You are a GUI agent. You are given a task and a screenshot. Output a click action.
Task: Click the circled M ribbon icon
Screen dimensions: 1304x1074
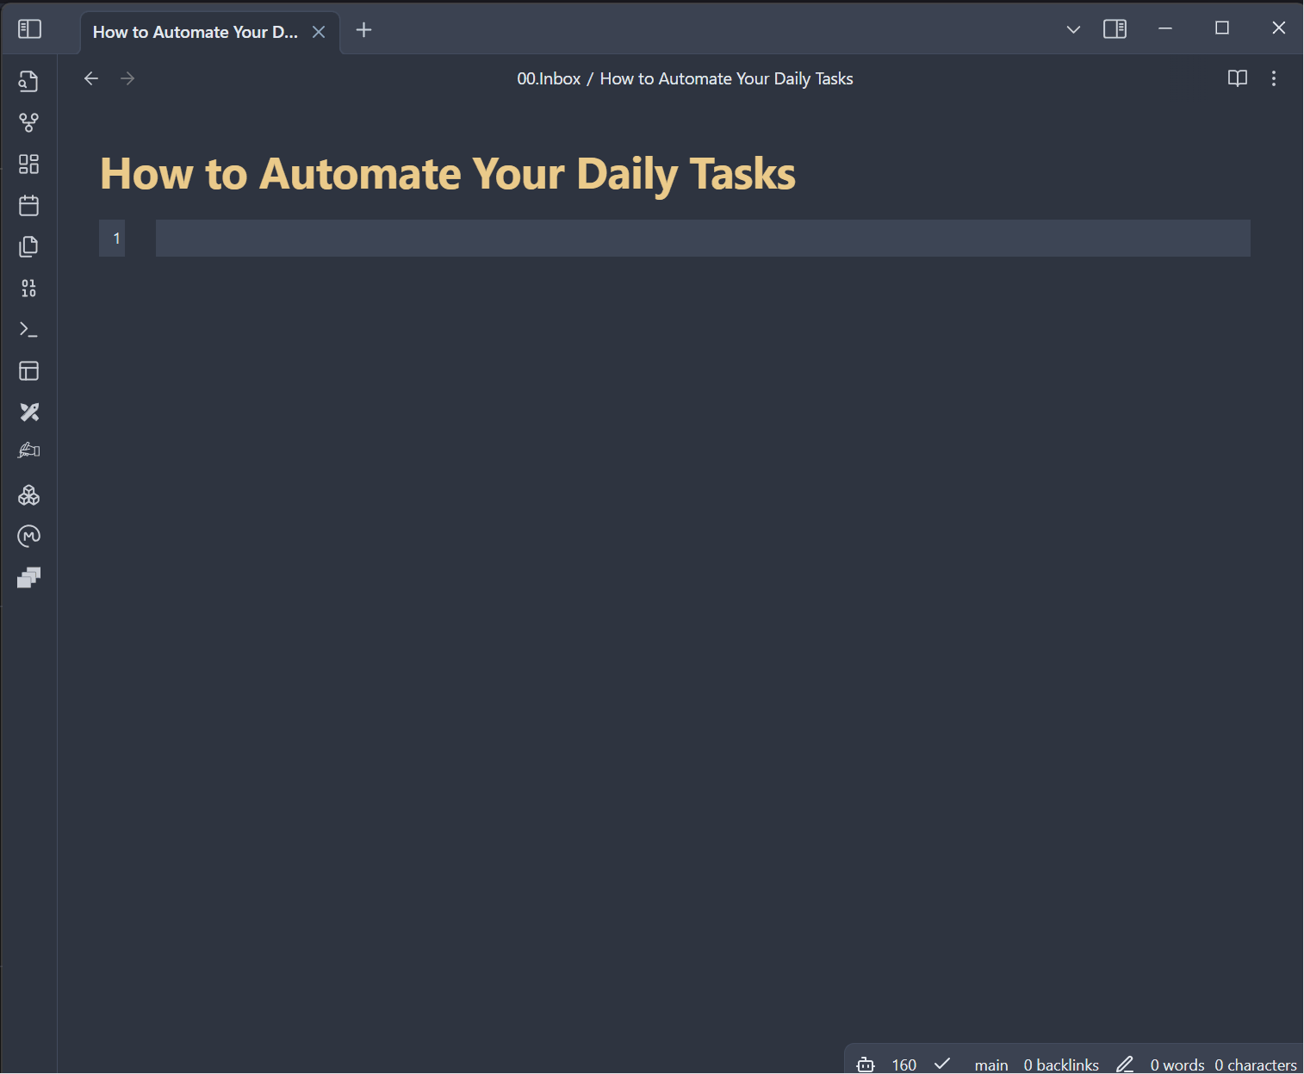click(28, 537)
